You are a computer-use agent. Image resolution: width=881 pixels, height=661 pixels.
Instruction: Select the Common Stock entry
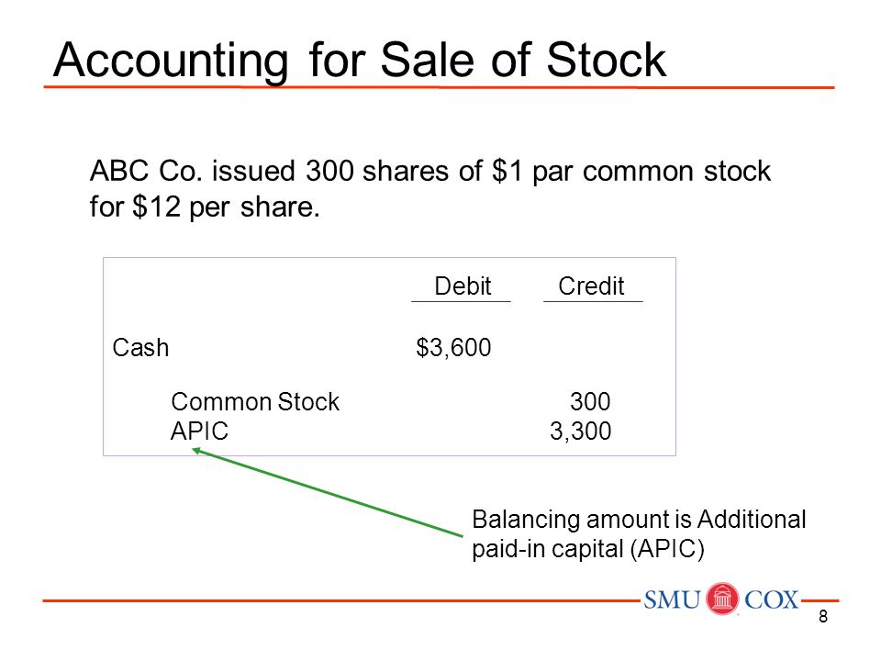pyautogui.click(x=255, y=402)
